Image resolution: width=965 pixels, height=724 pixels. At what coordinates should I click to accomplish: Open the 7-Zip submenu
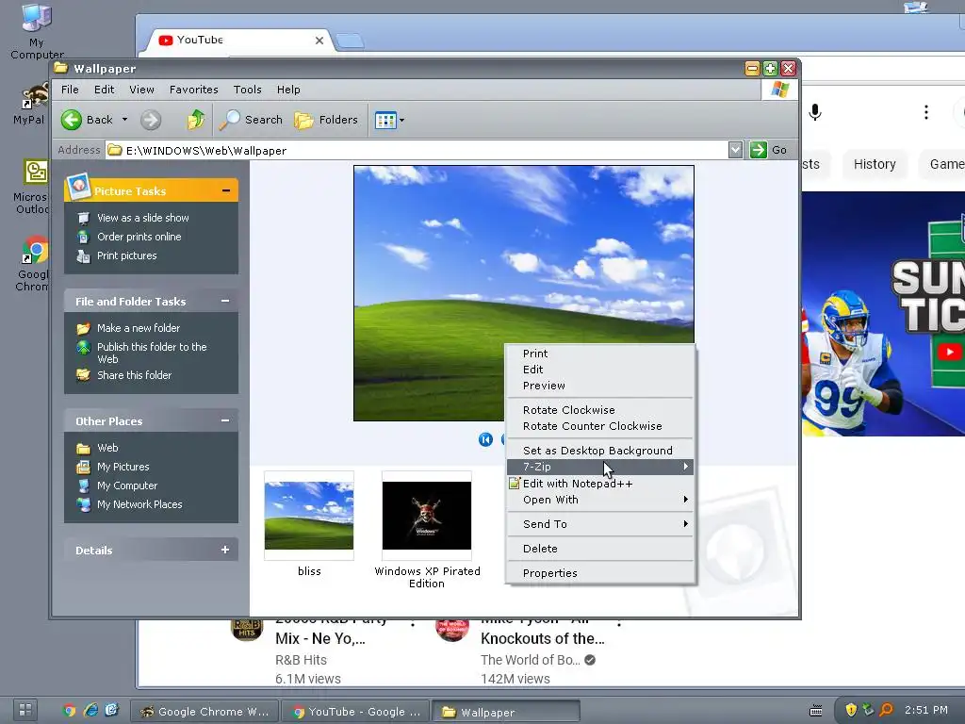pyautogui.click(x=599, y=467)
